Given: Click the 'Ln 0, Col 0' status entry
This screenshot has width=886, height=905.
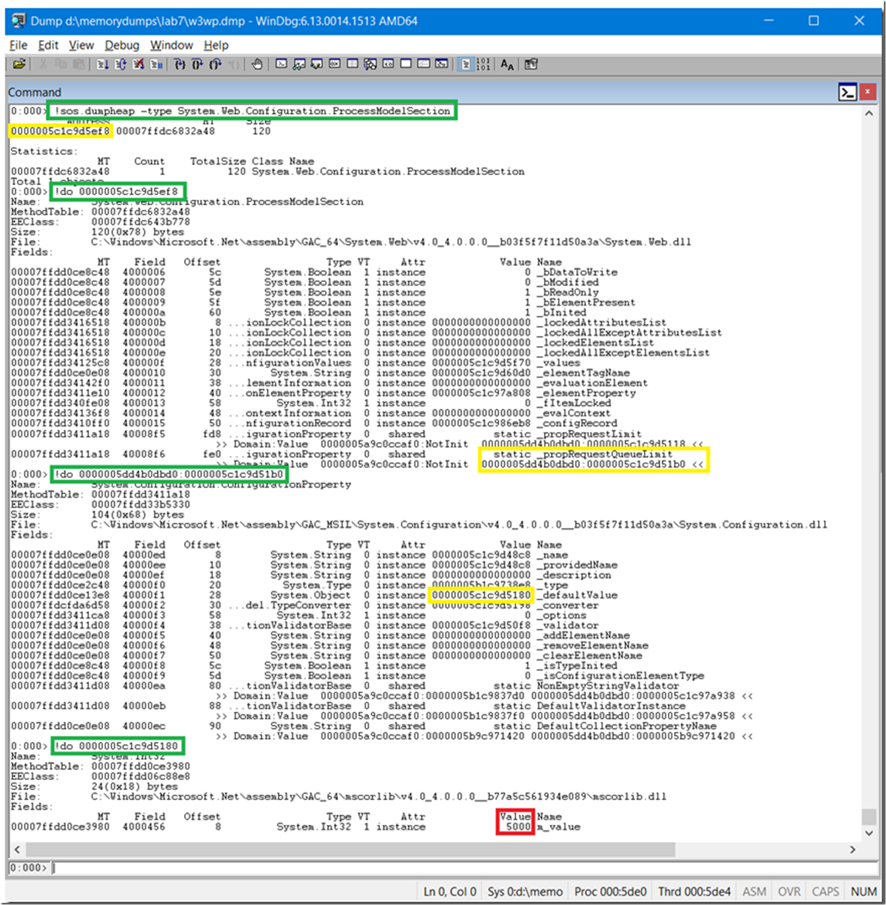Looking at the screenshot, I should point(450,891).
